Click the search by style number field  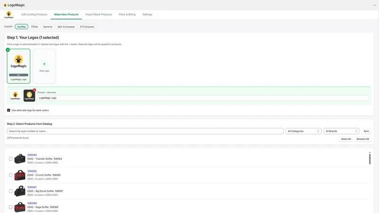click(145, 131)
